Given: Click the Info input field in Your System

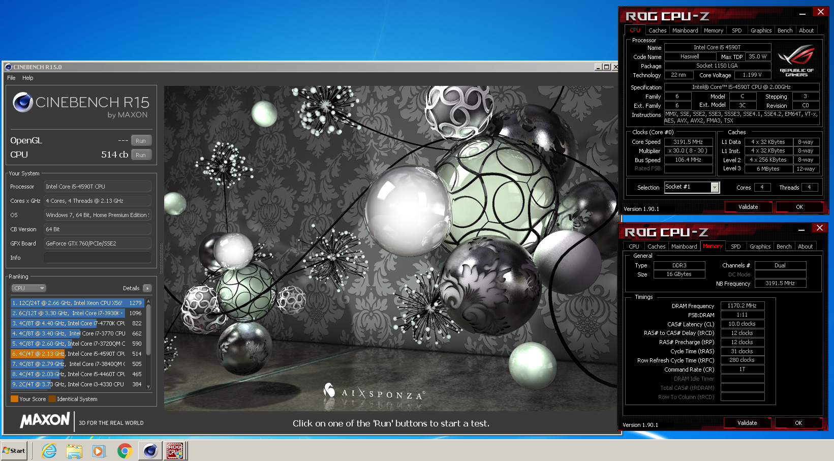Looking at the screenshot, I should tap(98, 258).
